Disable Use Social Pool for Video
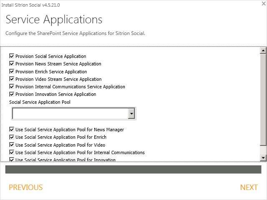Image resolution: width=267 pixels, height=200 pixels. click(x=12, y=145)
